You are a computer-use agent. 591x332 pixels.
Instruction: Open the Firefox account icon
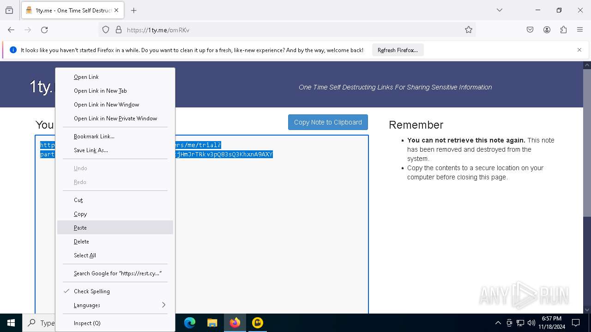coord(547,30)
